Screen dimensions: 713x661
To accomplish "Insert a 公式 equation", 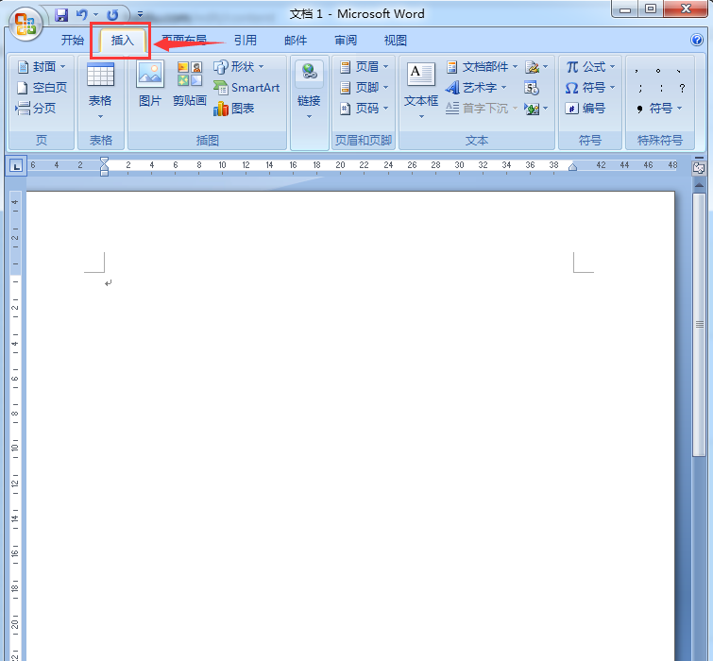I will pyautogui.click(x=590, y=67).
